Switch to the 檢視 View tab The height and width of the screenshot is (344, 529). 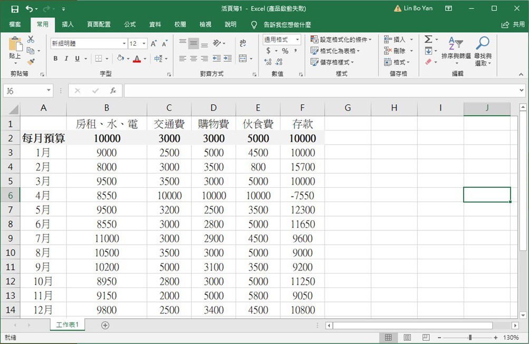coord(205,24)
